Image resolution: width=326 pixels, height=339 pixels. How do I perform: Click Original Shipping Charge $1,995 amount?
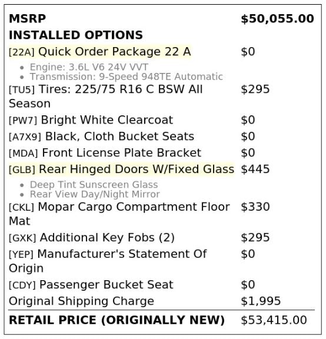(x=261, y=301)
